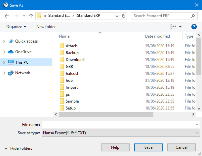Viewport: 202px width, 156px height.
Task: Click the Attach folder name
Action: pos(71,46)
